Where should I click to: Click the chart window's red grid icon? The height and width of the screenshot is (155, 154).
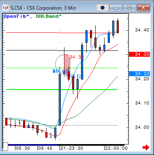click(6, 8)
